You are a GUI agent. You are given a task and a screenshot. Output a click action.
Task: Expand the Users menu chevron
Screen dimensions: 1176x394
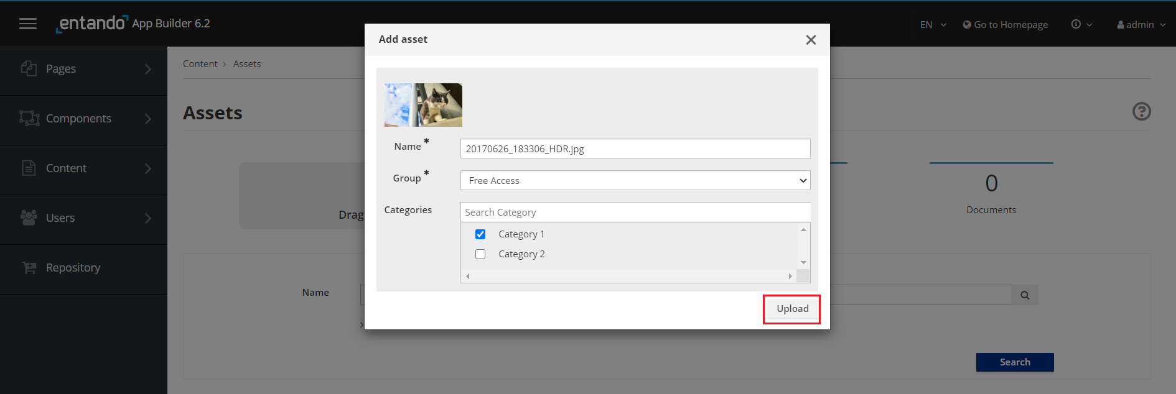click(x=148, y=218)
